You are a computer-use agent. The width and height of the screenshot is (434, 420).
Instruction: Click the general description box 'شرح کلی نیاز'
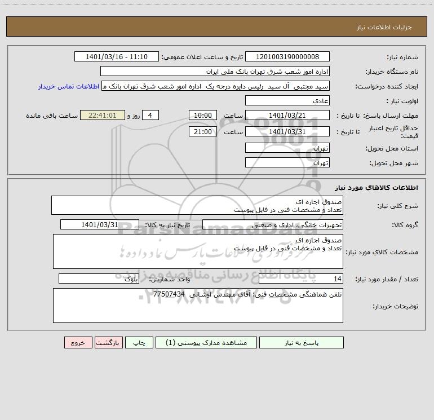[x=197, y=205]
